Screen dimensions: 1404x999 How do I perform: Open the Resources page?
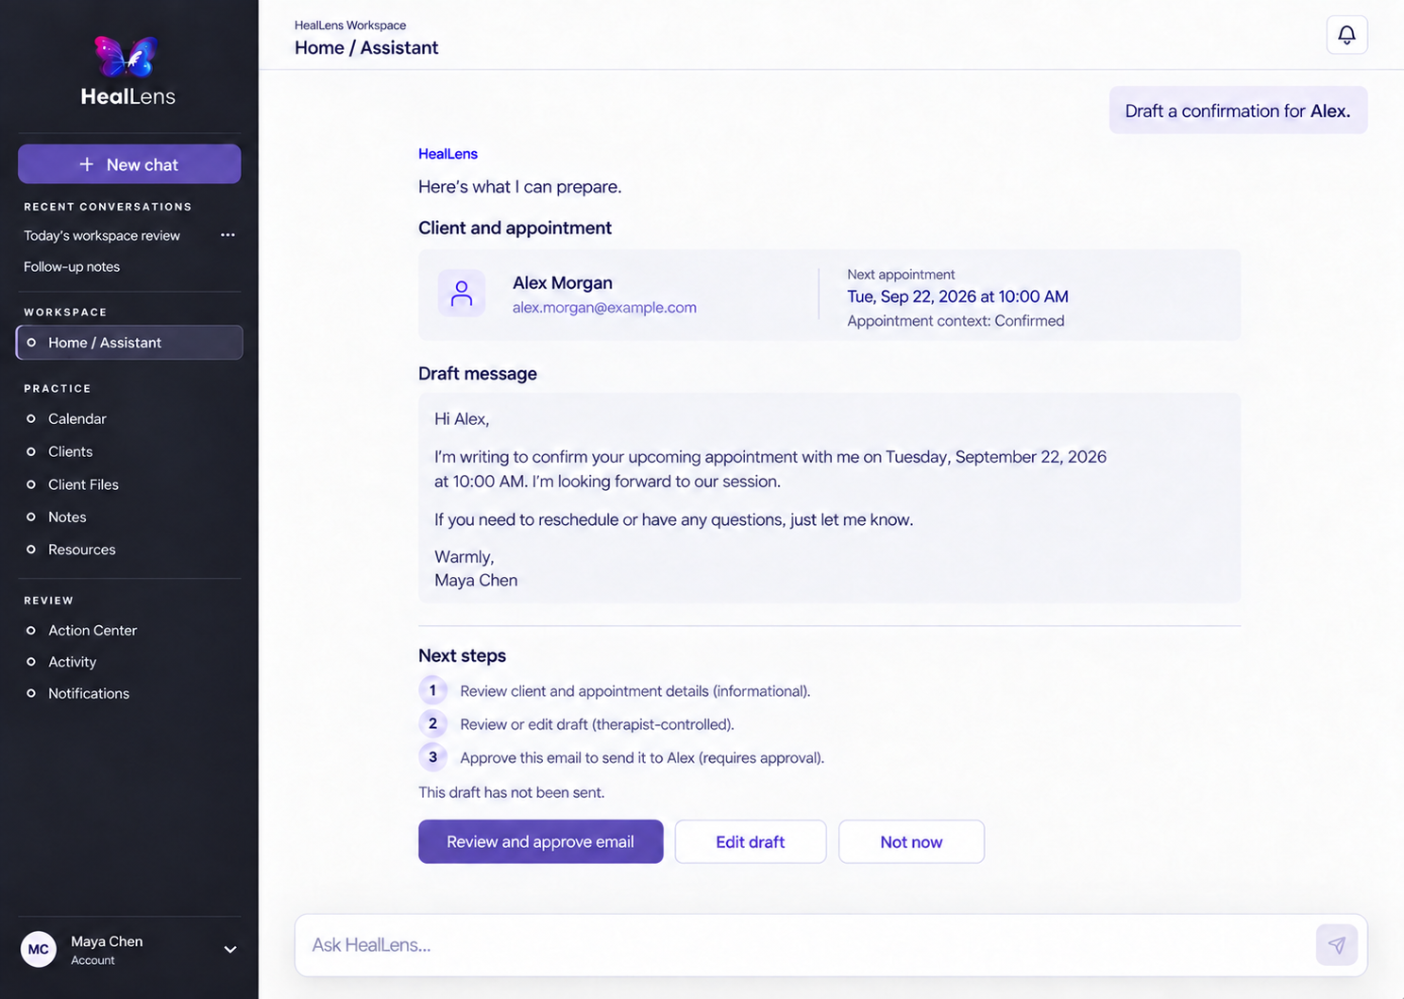click(82, 550)
